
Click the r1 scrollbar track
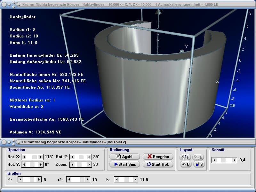click(x=29, y=180)
